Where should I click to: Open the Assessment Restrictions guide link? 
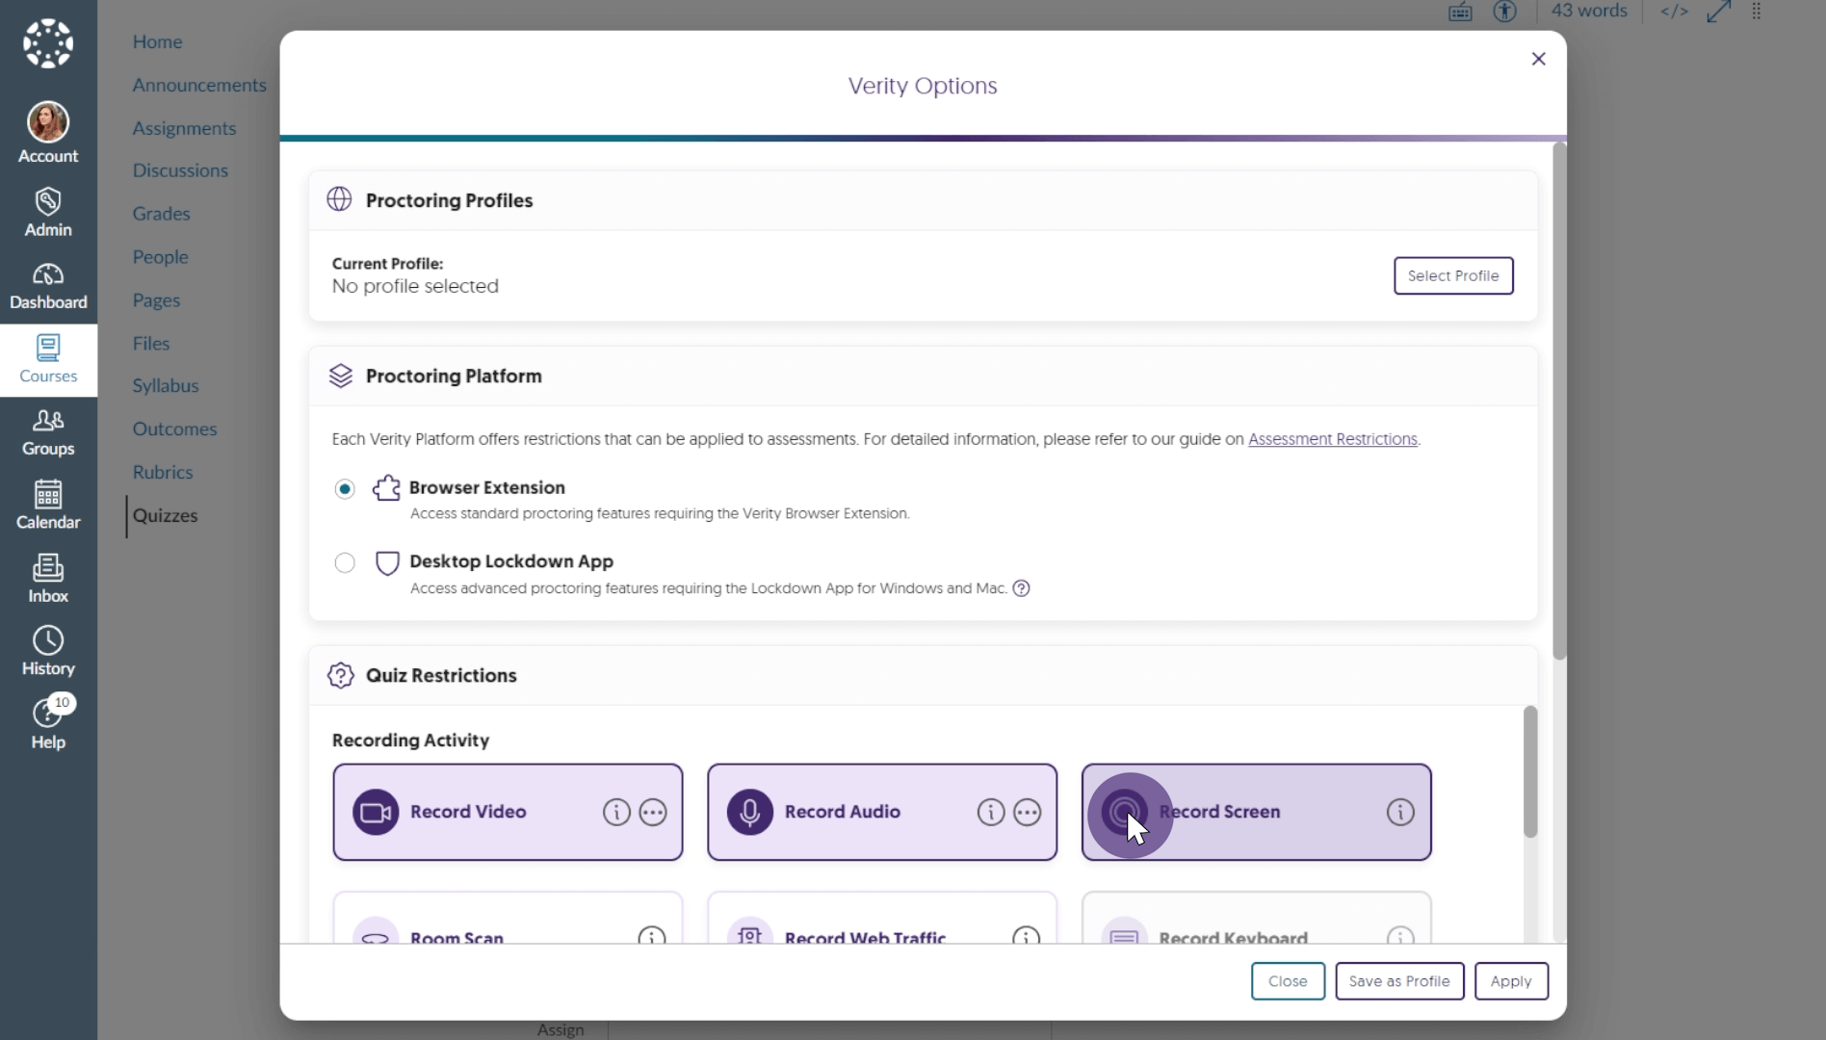click(1332, 439)
